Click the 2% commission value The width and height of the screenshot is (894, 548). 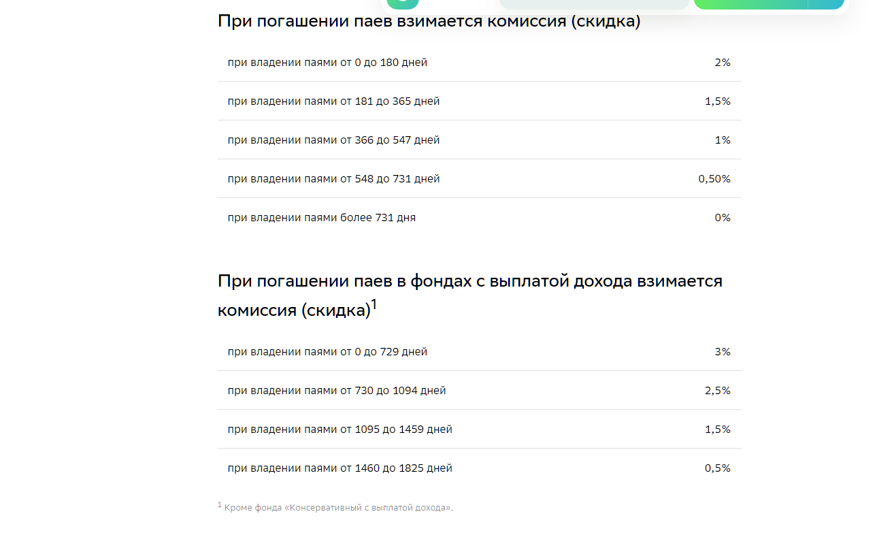(x=722, y=63)
